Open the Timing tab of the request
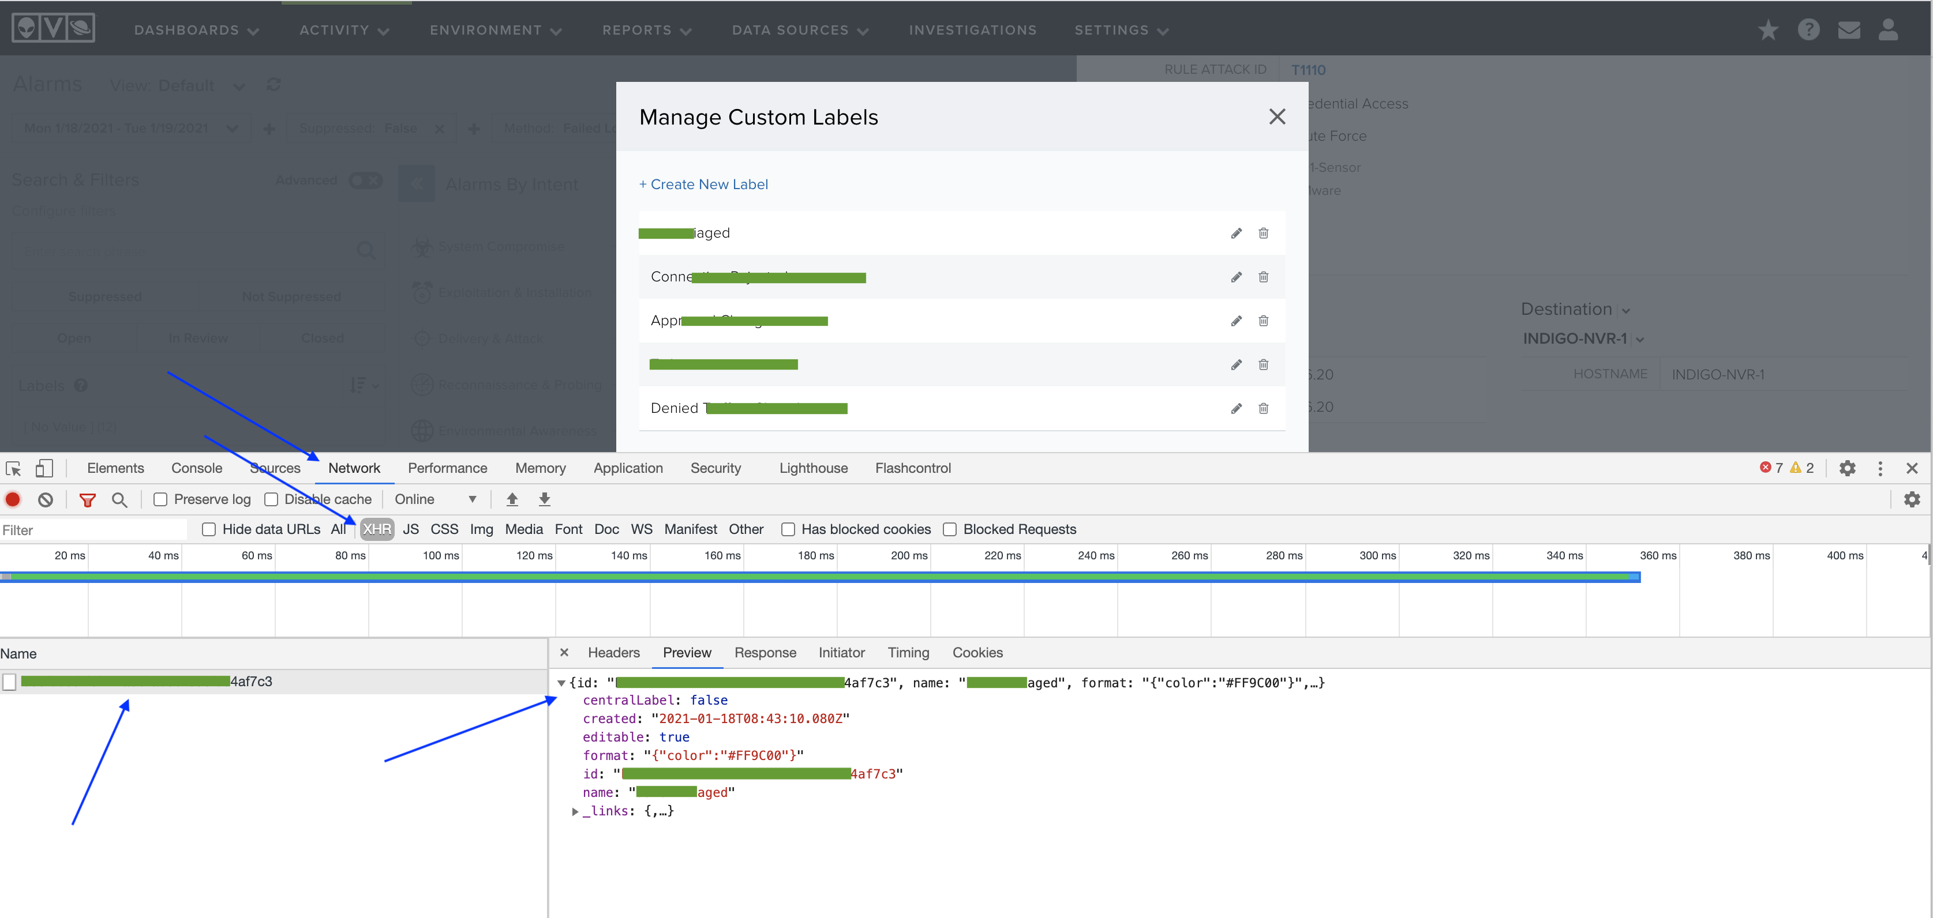Image resolution: width=1933 pixels, height=918 pixels. 908,653
